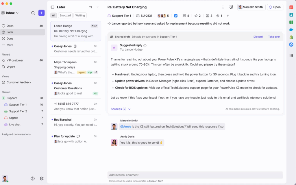
Task: Switch to the All conversations tab
Action: pyautogui.click(x=53, y=15)
